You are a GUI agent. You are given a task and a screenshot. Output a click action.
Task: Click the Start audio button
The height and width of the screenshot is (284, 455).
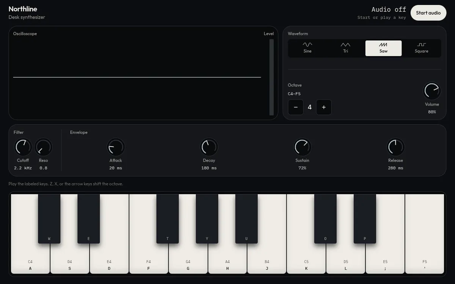tap(428, 13)
